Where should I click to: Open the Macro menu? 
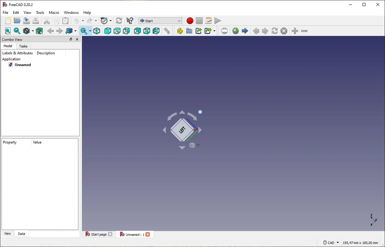(x=54, y=13)
